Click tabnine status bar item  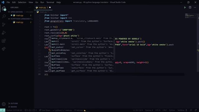(x=80, y=110)
